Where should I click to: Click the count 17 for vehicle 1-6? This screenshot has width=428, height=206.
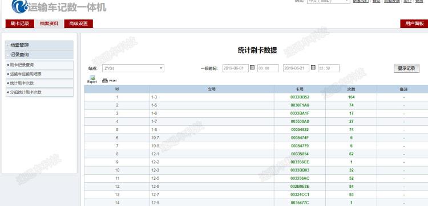point(352,113)
